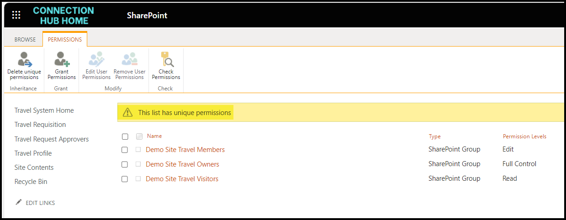The height and width of the screenshot is (220, 566).
Task: Click the yellow warning triangle icon
Action: [128, 112]
